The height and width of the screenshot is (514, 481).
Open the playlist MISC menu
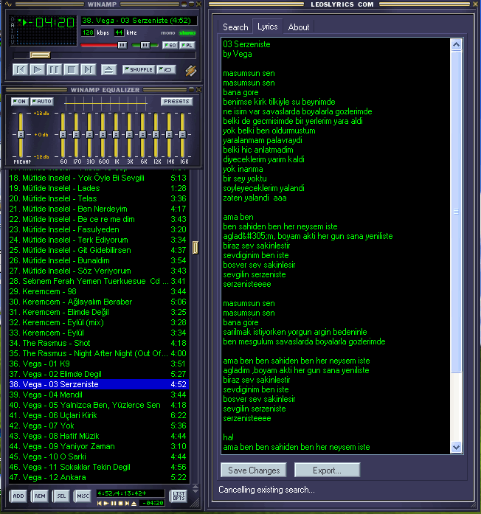pyautogui.click(x=83, y=496)
